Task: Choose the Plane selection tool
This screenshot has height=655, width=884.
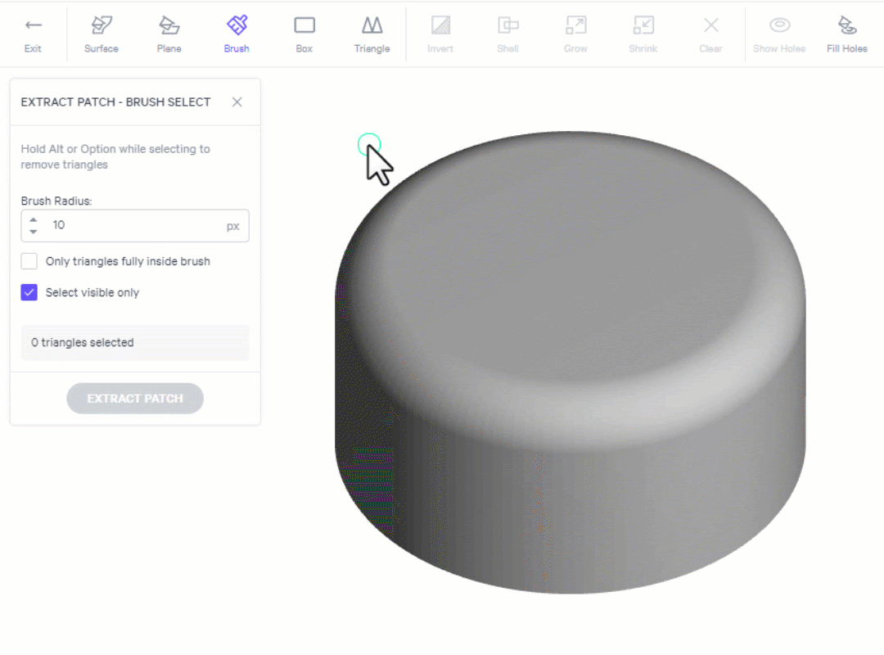Action: point(169,26)
